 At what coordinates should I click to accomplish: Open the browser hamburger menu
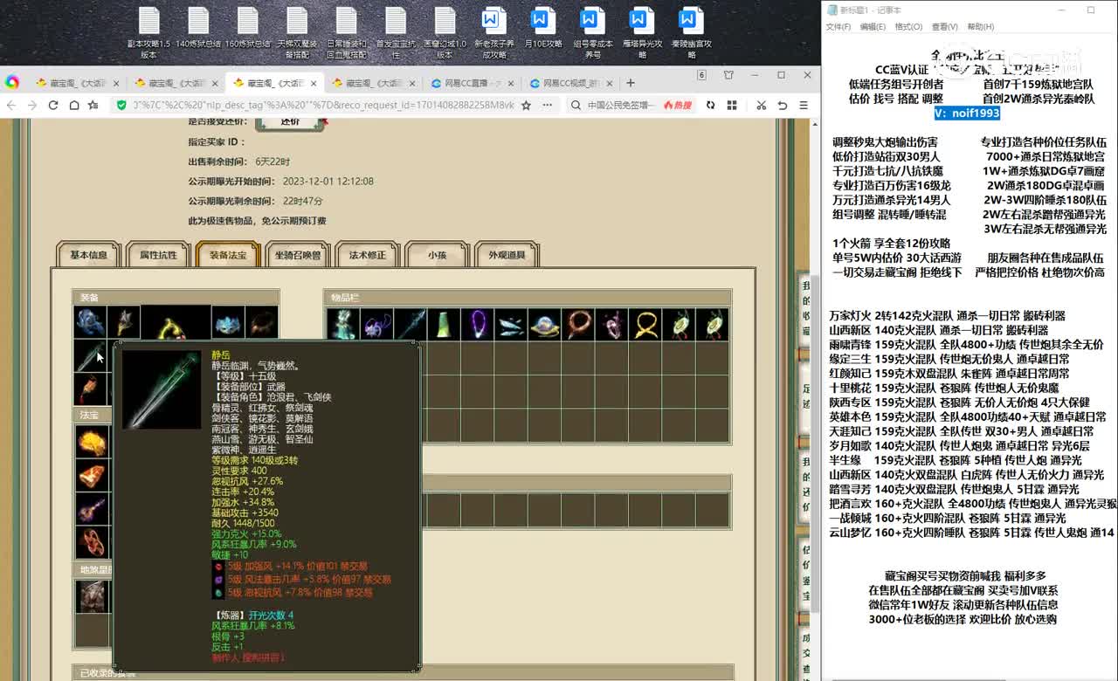[804, 105]
